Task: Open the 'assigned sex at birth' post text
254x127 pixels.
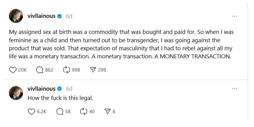Action: (x=121, y=44)
